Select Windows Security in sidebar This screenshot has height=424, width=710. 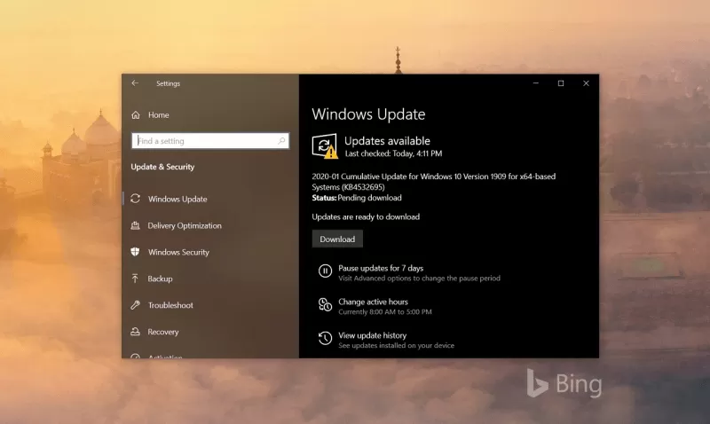(x=178, y=252)
